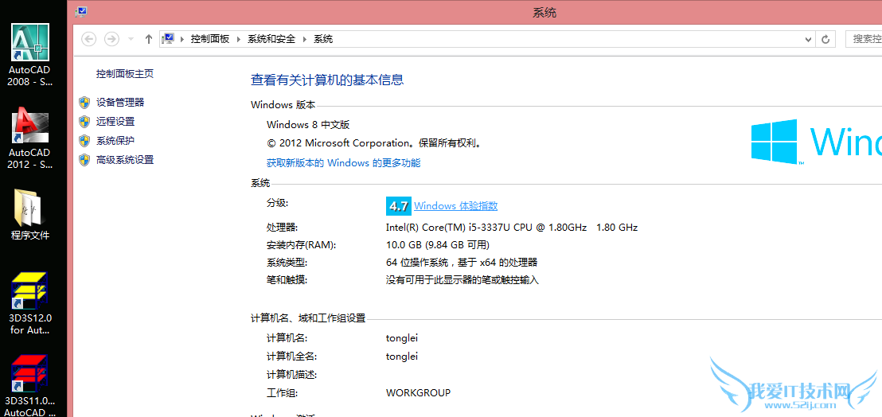Click the 10.0 GB installed RAM value
Image resolution: width=882 pixels, height=417 pixels.
[x=438, y=245]
